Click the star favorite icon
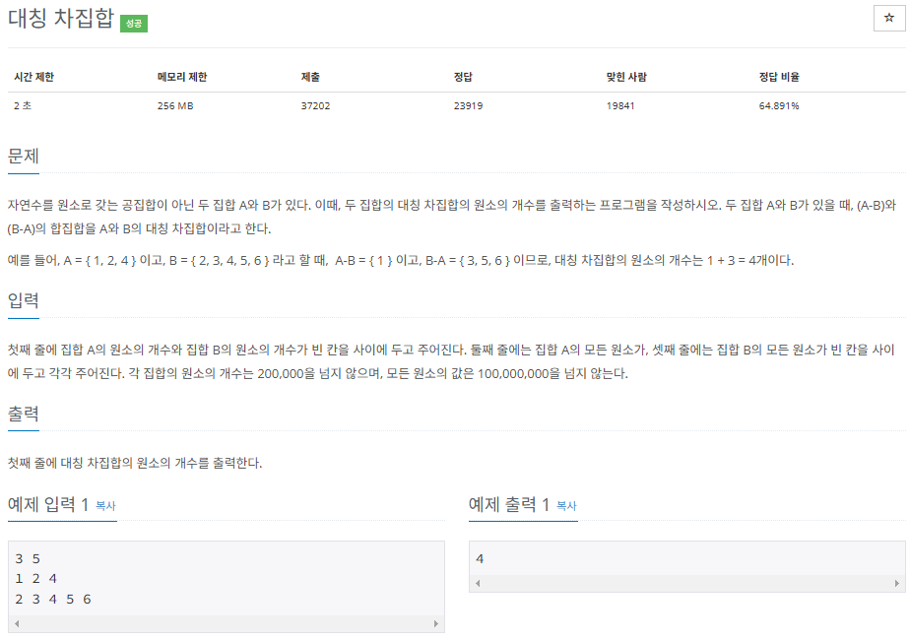The image size is (909, 640). point(888,18)
